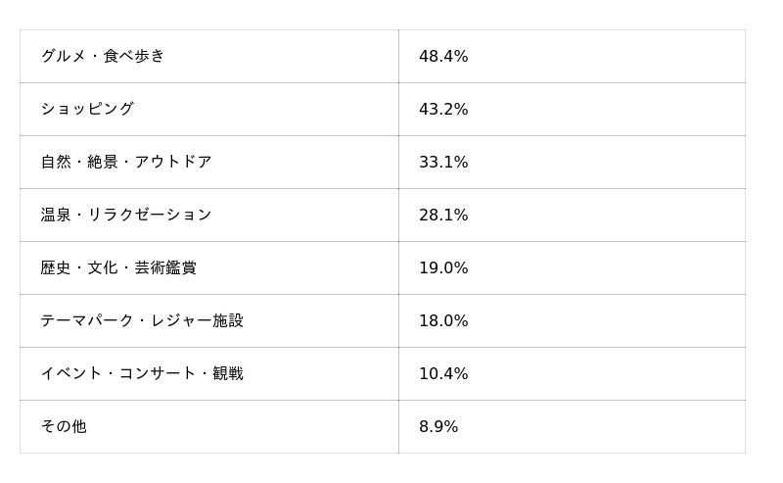Click the 歴史・文化・芸術鑑賞 label
This screenshot has height=483, width=783.
pos(118,268)
